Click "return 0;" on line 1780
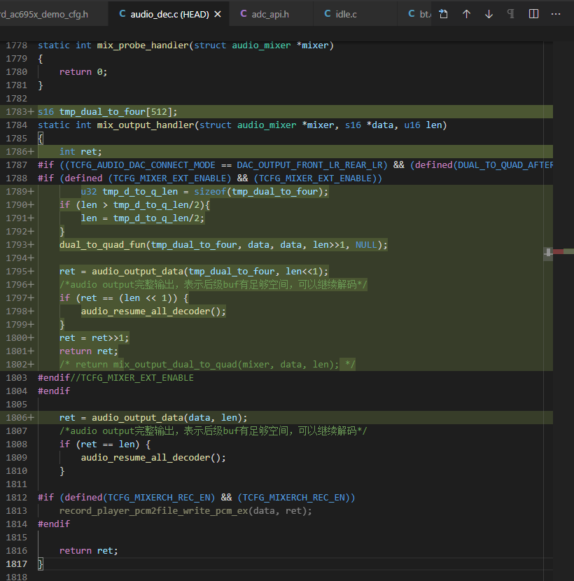574x581 pixels. 83,72
